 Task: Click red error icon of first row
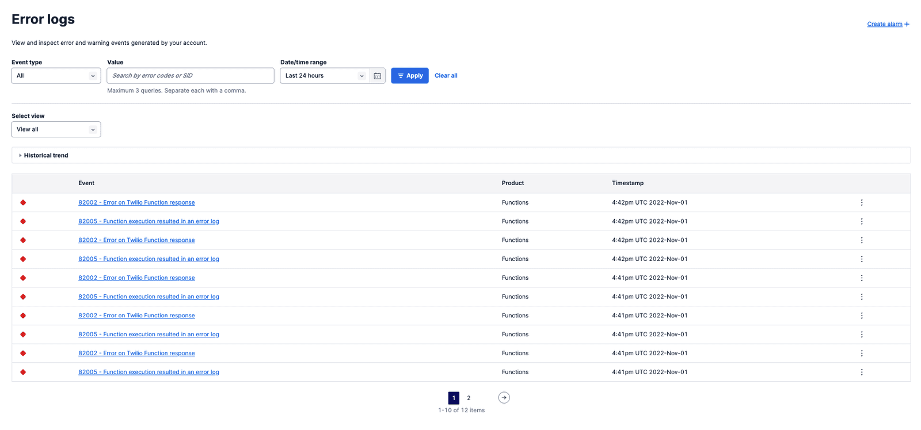(23, 202)
